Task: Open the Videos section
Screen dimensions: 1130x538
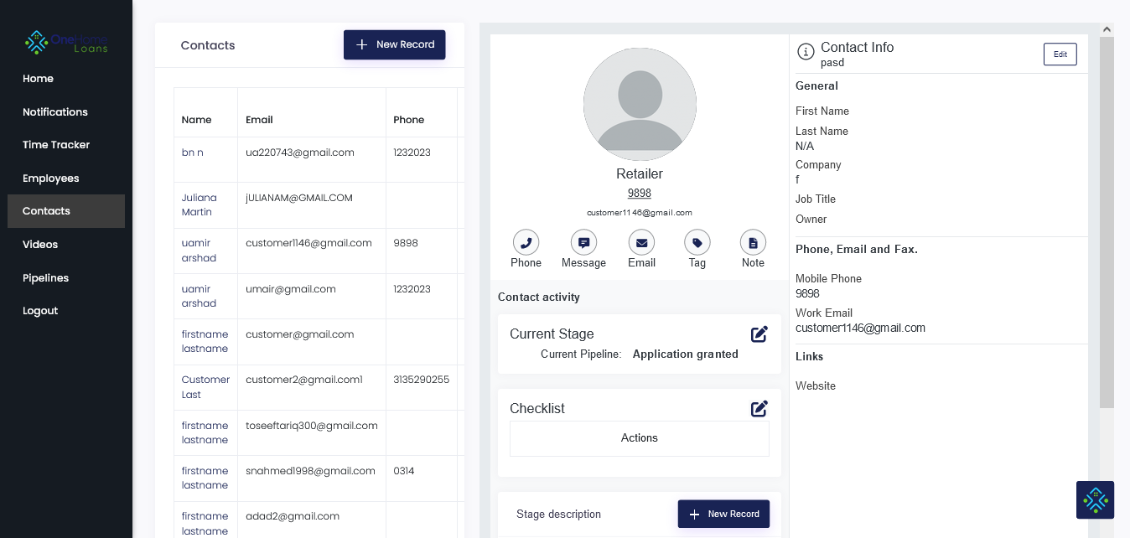Action: pyautogui.click(x=39, y=244)
